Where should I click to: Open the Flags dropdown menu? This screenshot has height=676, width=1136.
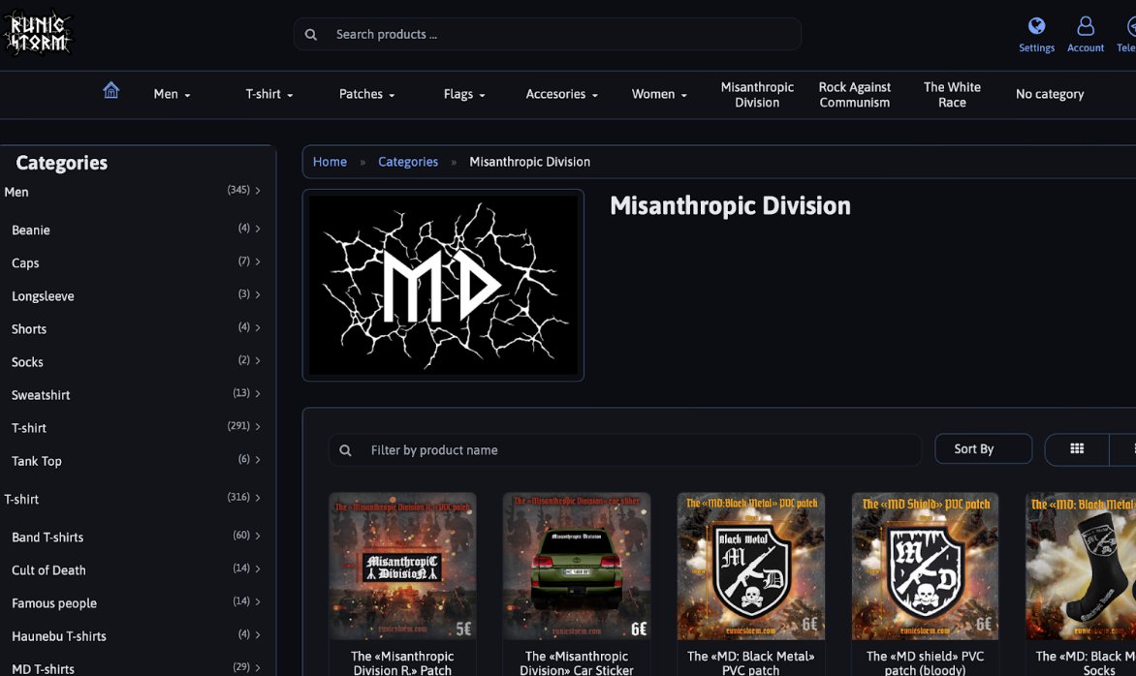coord(464,94)
